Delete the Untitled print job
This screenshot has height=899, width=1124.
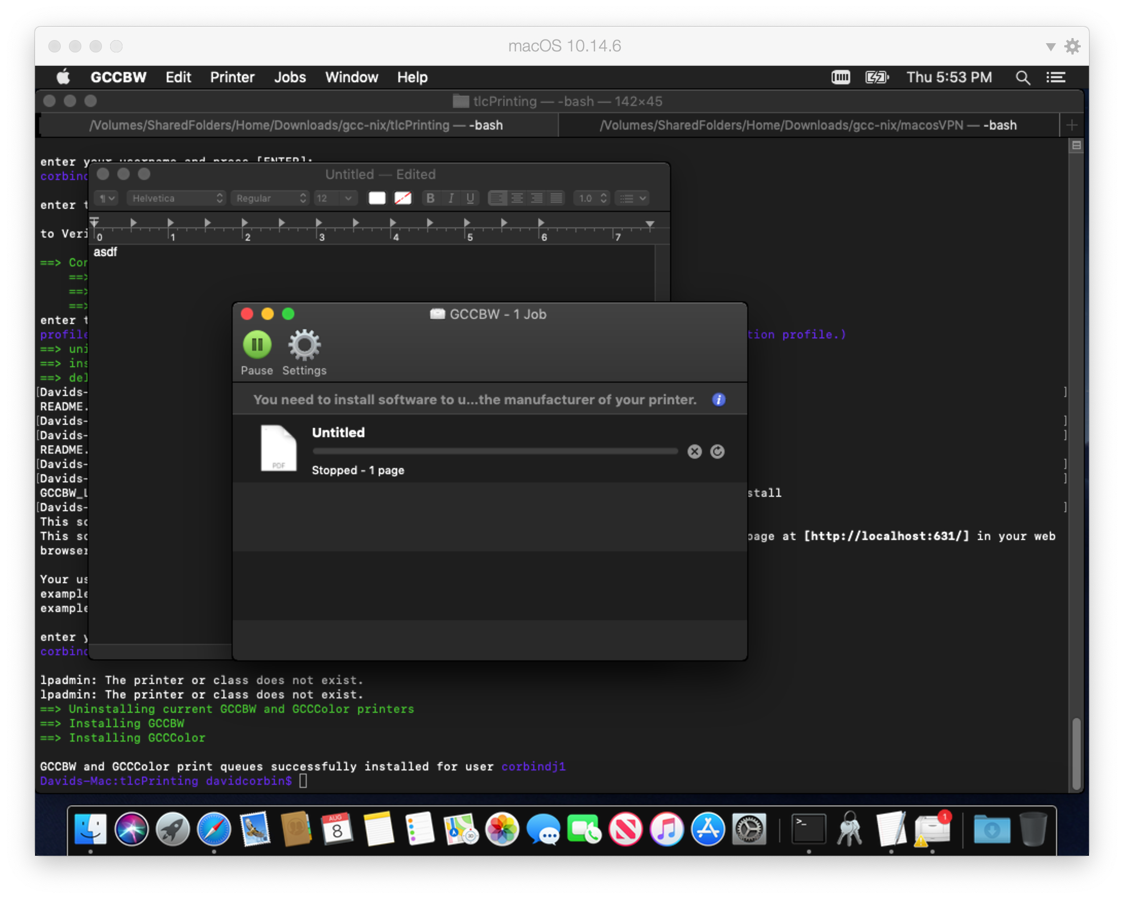[694, 452]
